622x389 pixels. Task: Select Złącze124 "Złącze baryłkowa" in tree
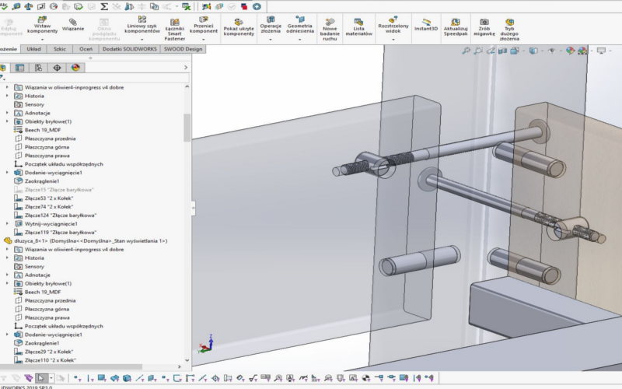(59, 215)
